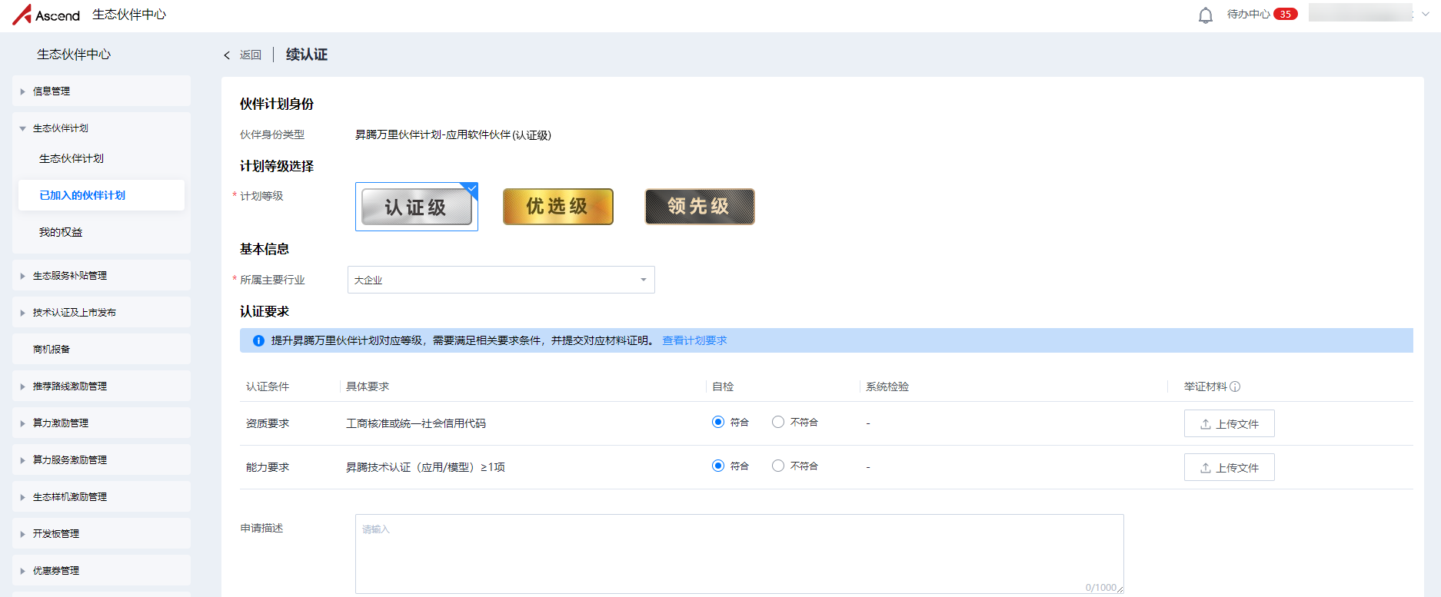This screenshot has height=597, width=1441.
Task: Click the 工商核准或统一社会信用代码 requirement text
Action: 416,423
